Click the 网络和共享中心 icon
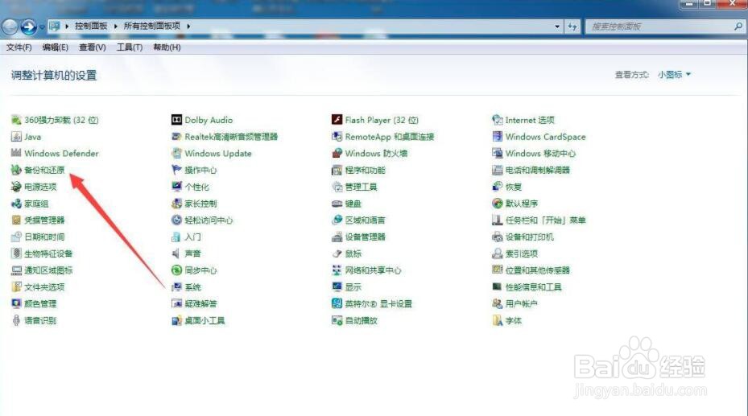Screen dimensions: 748x416 click(337, 270)
